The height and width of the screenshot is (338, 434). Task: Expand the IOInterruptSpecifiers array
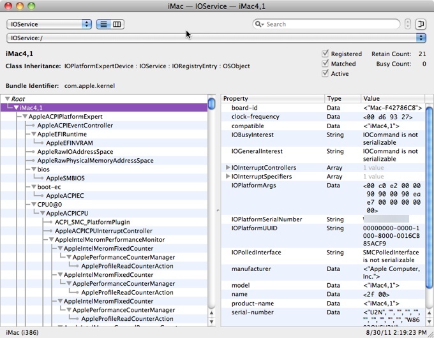pyautogui.click(x=227, y=177)
